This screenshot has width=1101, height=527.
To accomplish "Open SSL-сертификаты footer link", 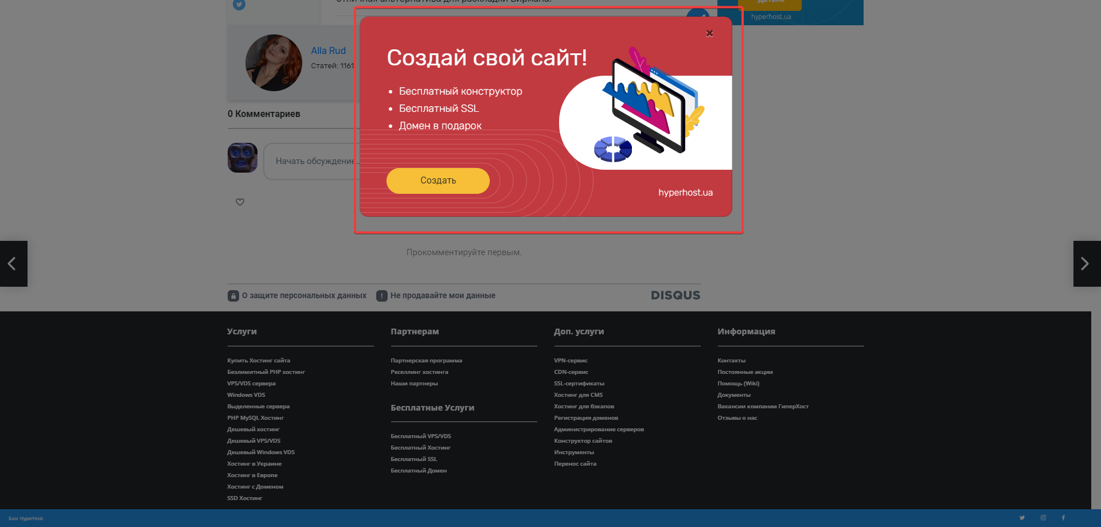I will coord(579,384).
